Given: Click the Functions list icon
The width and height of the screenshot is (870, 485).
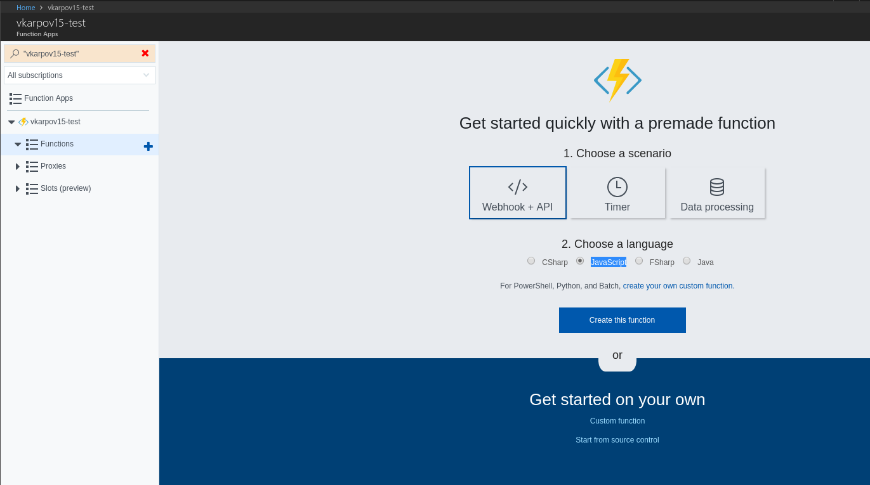Looking at the screenshot, I should point(32,144).
